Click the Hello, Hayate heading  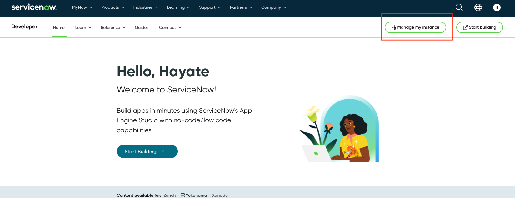tap(163, 72)
